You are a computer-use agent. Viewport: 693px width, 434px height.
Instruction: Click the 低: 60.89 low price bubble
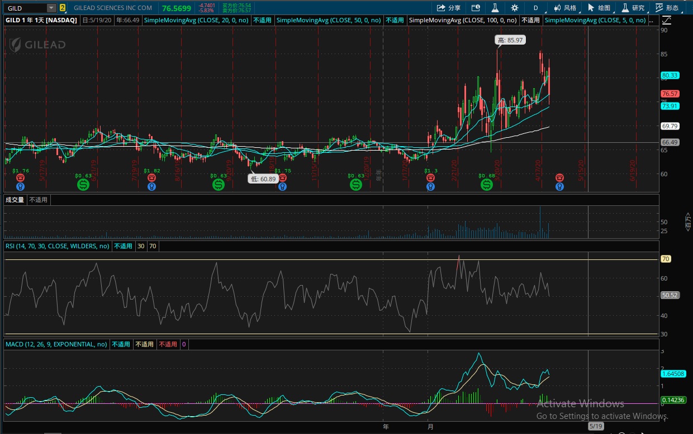coord(263,179)
